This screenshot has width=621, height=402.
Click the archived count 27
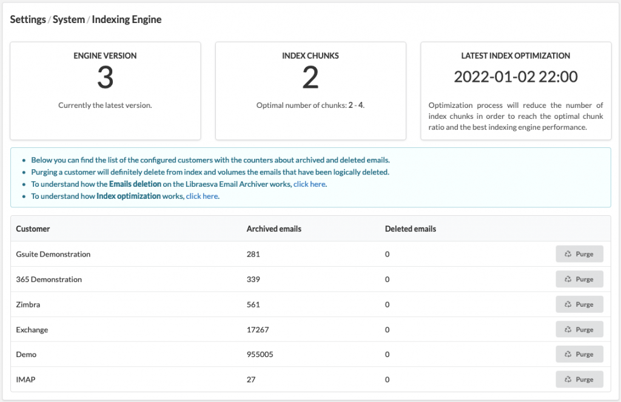pyautogui.click(x=250, y=380)
